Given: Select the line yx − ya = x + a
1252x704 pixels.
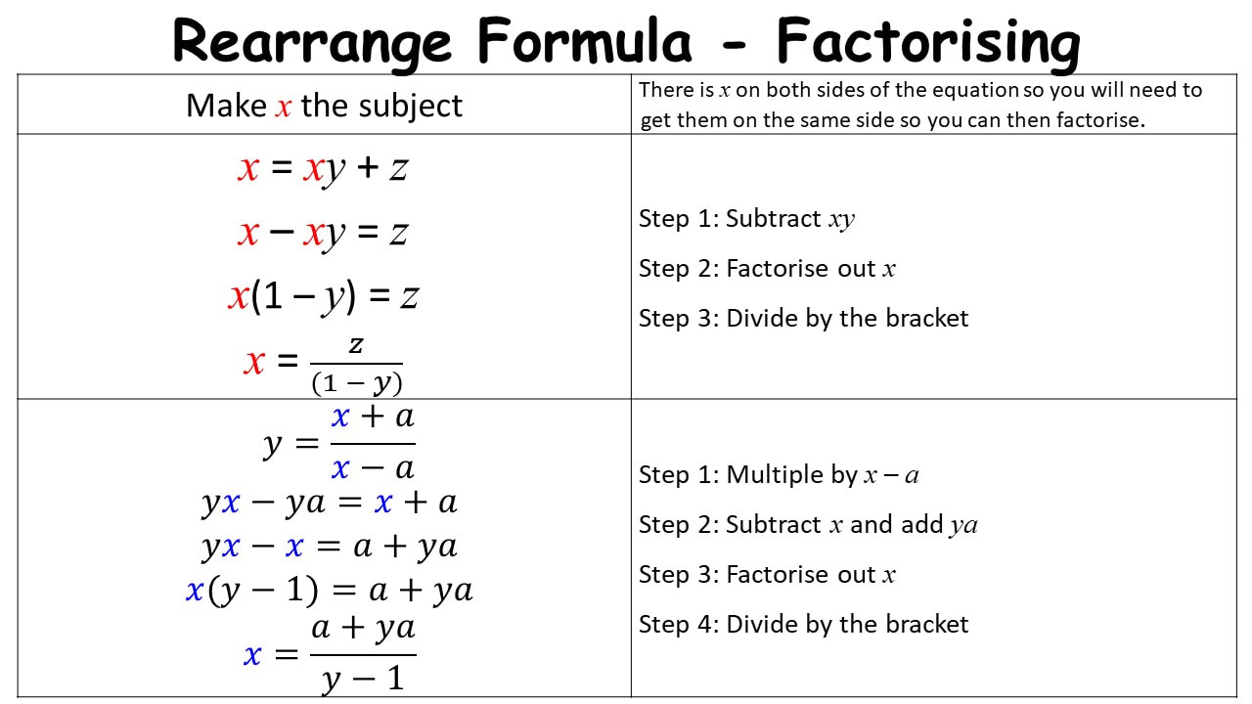Looking at the screenshot, I should tap(330, 503).
